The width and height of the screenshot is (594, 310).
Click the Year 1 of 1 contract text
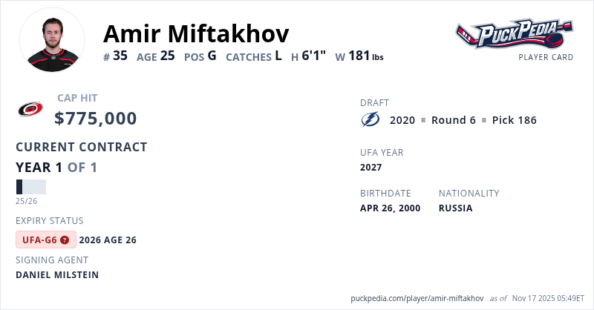click(x=56, y=168)
